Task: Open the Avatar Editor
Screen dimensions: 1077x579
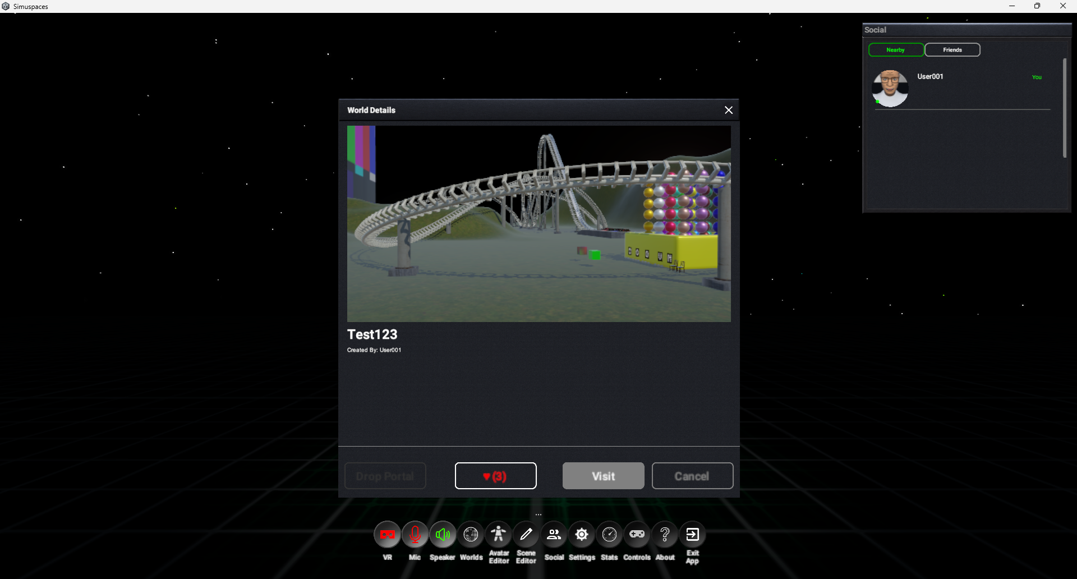Action: pyautogui.click(x=498, y=535)
